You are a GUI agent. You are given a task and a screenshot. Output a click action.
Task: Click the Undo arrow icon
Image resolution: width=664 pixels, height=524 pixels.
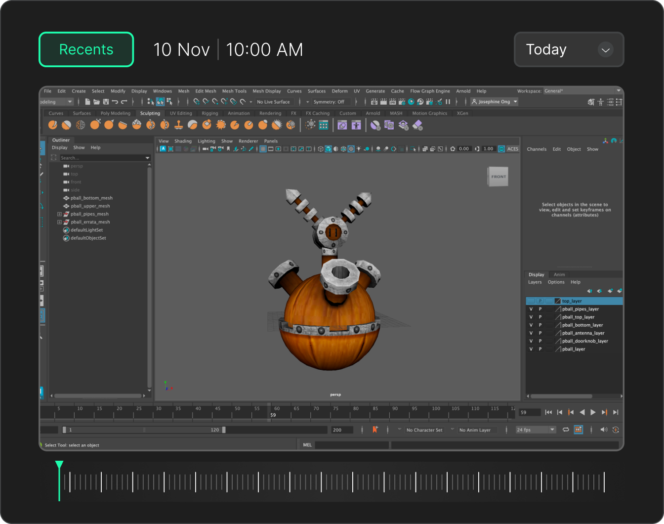(115, 102)
